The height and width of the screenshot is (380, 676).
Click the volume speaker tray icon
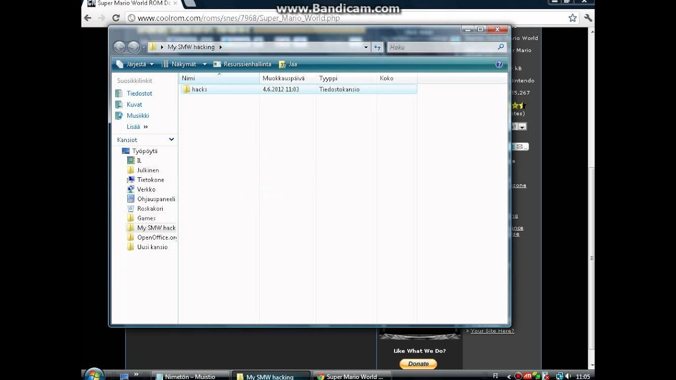[568, 376]
